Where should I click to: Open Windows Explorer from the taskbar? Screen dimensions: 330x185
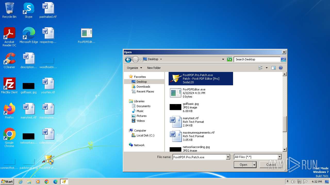29,182
